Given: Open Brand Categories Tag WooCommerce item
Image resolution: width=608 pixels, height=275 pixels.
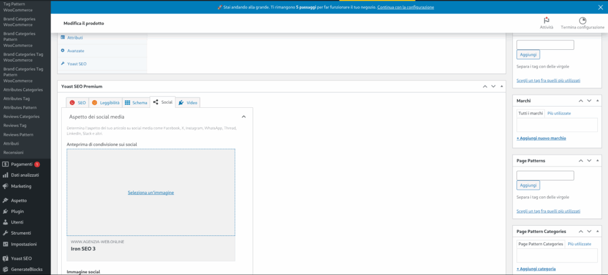Looking at the screenshot, I should (x=23, y=57).
